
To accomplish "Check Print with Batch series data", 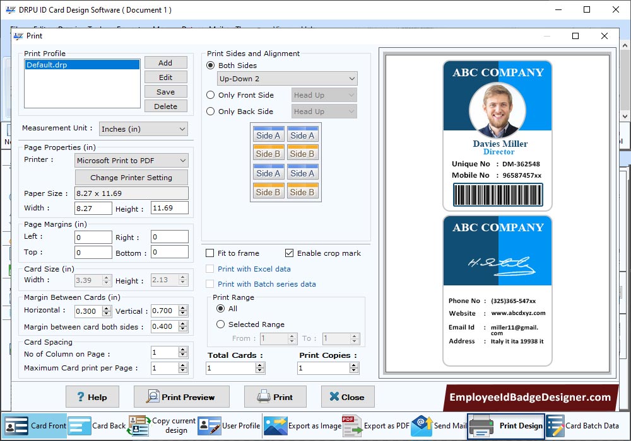I will pyautogui.click(x=209, y=284).
